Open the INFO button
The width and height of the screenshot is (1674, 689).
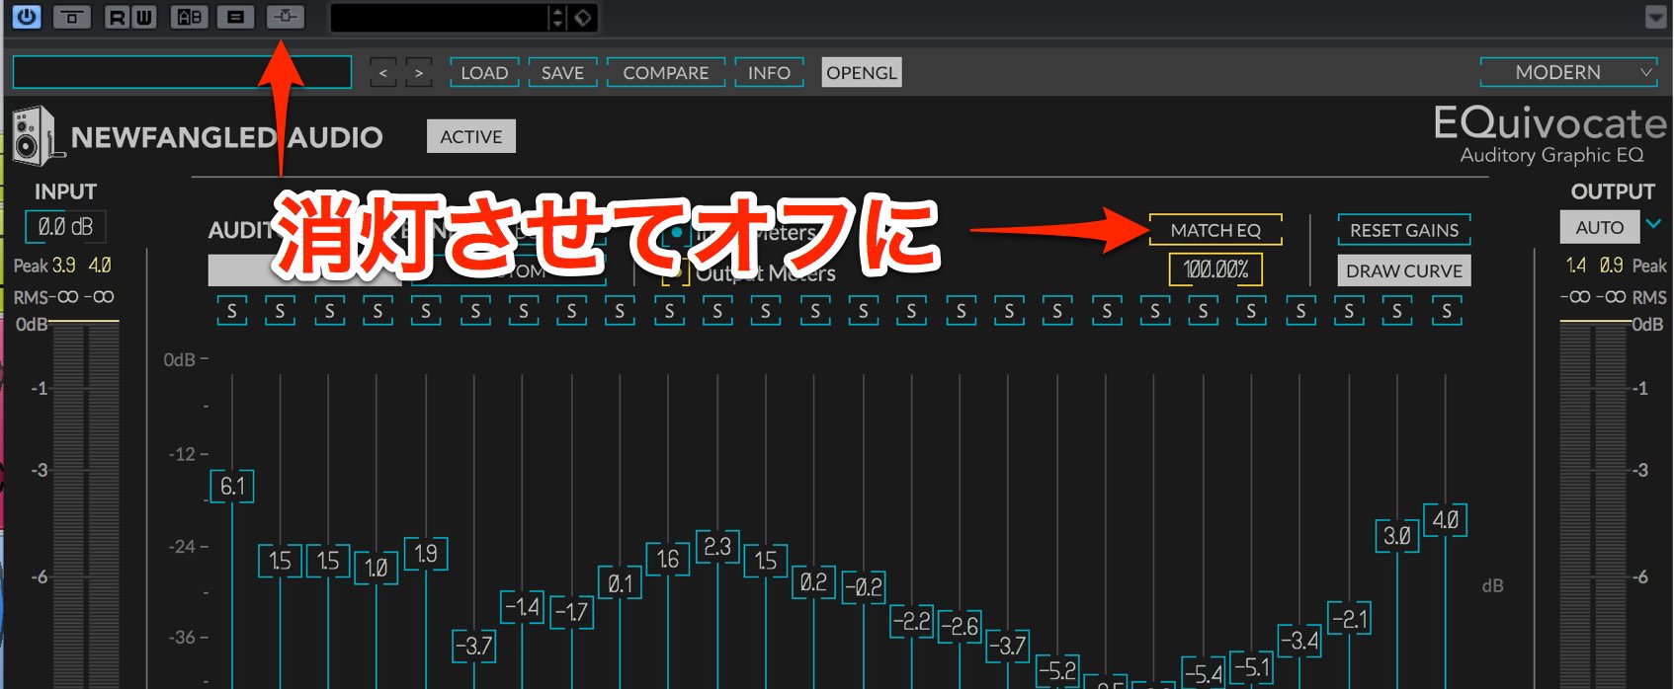[x=769, y=73]
